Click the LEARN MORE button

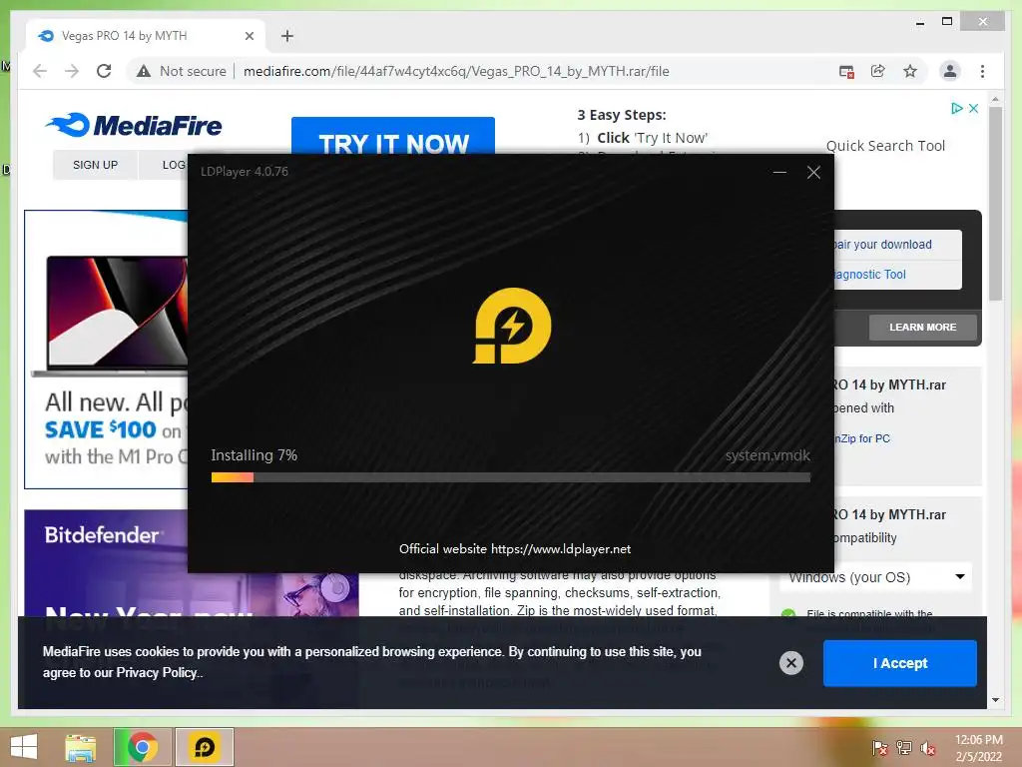coord(922,327)
